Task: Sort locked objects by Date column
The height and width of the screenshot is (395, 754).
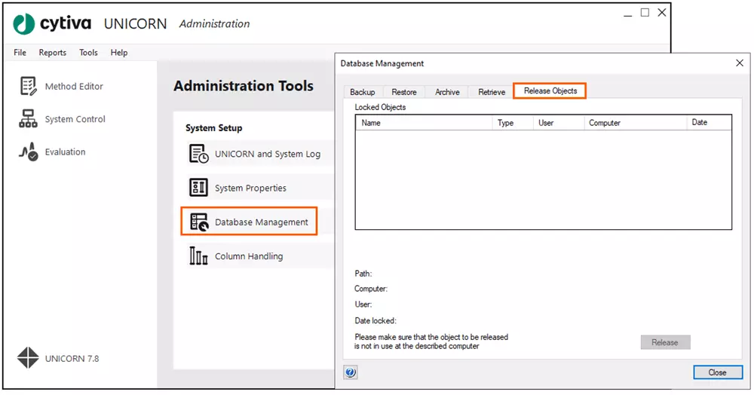Action: click(x=709, y=123)
